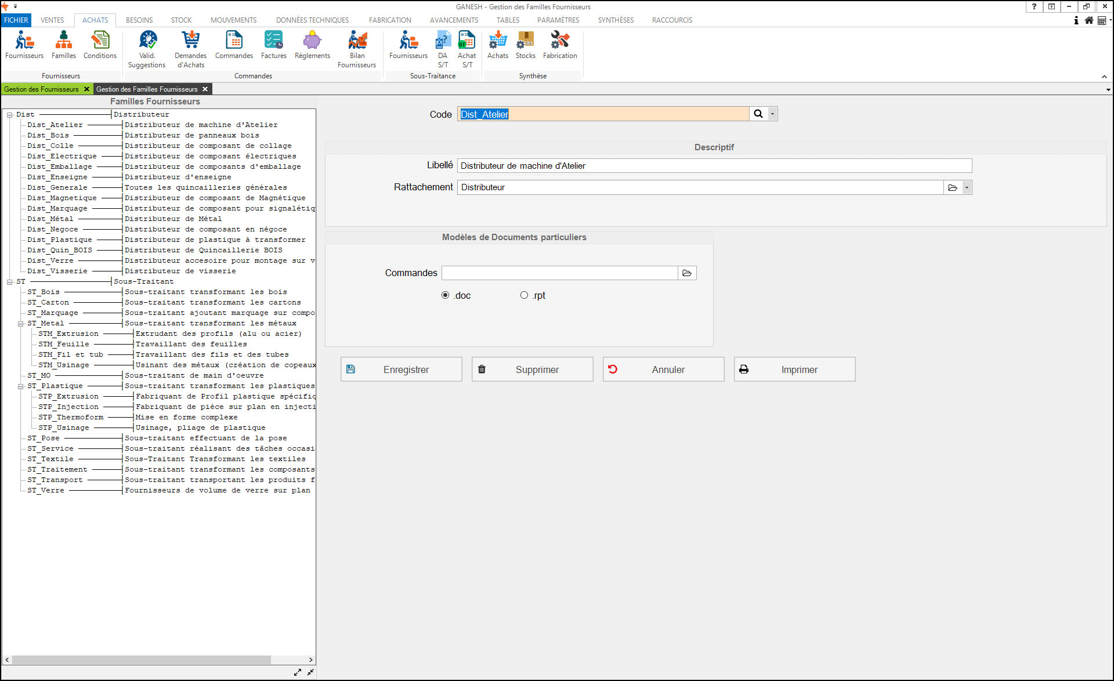
Task: Switch to the Gestion des Fournisseurs tab
Action: (41, 89)
